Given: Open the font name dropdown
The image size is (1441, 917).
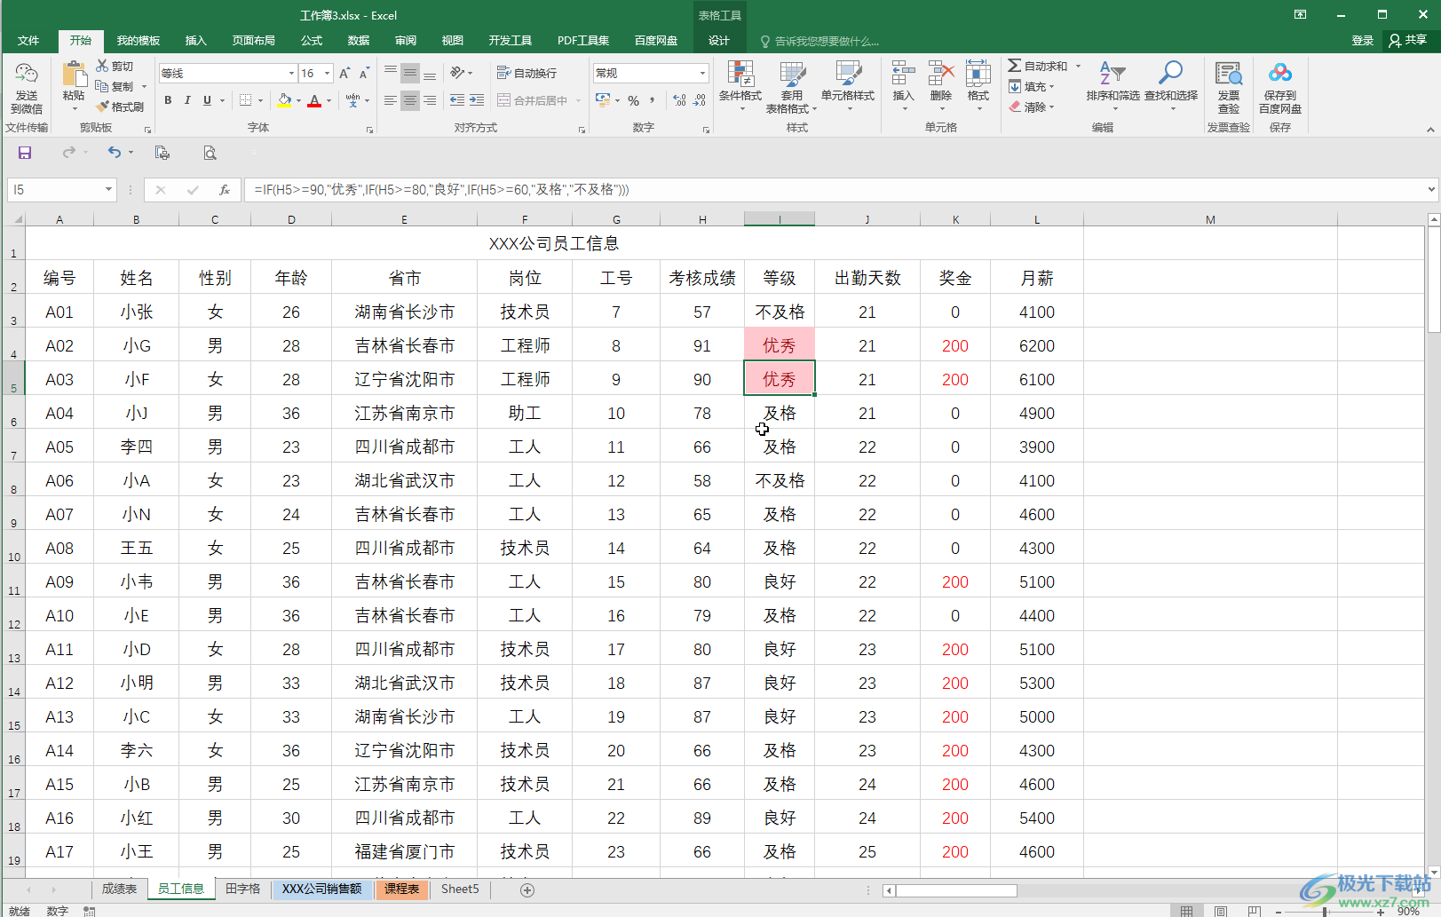Looking at the screenshot, I should tap(291, 74).
